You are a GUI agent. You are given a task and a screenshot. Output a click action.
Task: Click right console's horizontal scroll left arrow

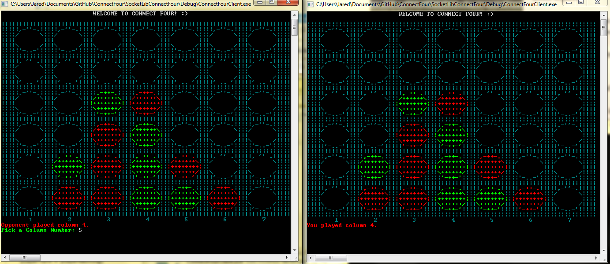coord(311,258)
